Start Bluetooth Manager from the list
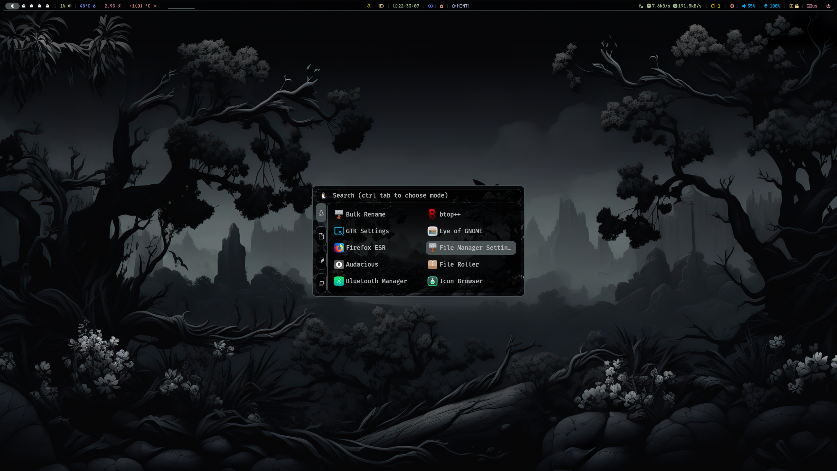837x471 pixels. tap(376, 281)
